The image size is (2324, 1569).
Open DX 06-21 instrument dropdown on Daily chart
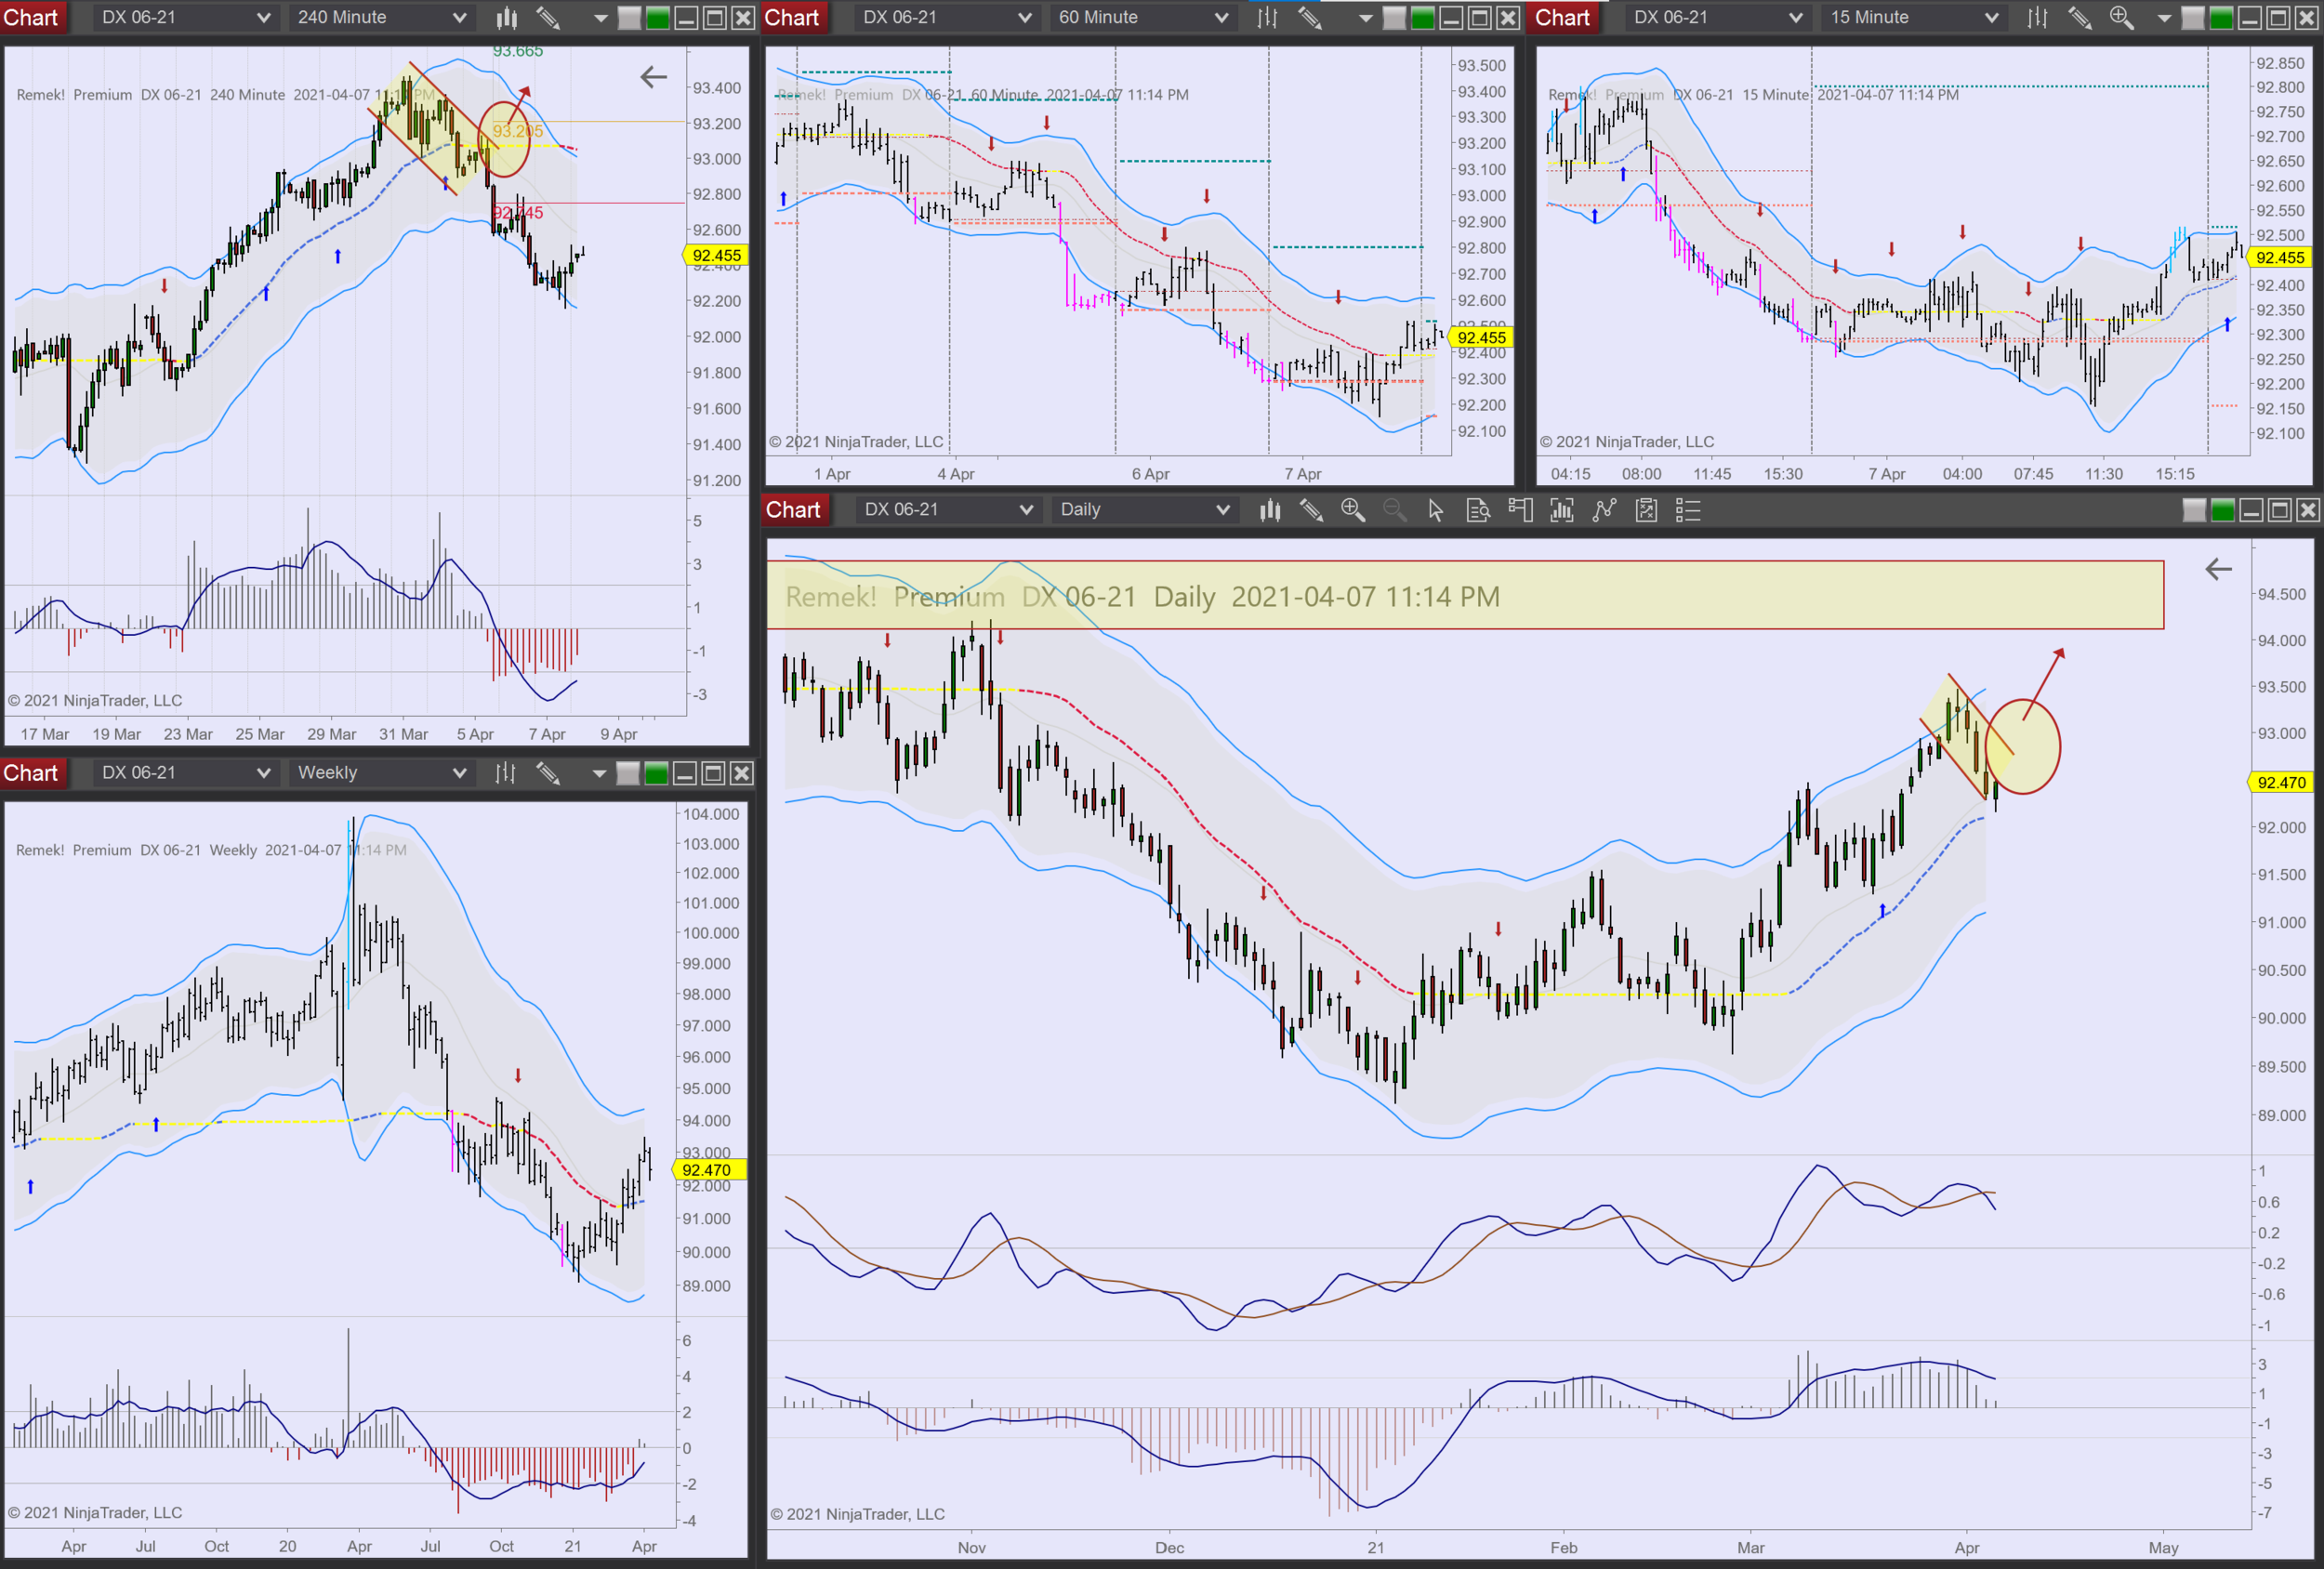1025,510
